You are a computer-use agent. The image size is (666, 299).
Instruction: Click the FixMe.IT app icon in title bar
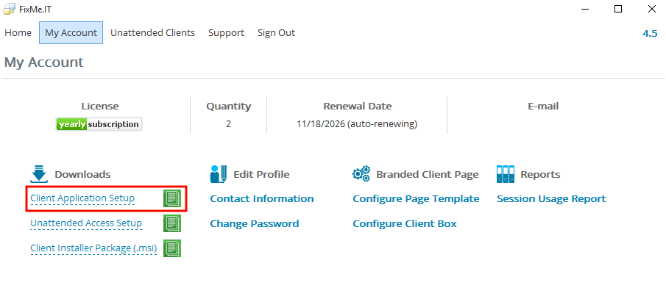(10, 9)
